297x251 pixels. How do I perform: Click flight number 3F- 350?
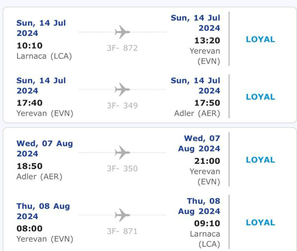click(x=122, y=169)
